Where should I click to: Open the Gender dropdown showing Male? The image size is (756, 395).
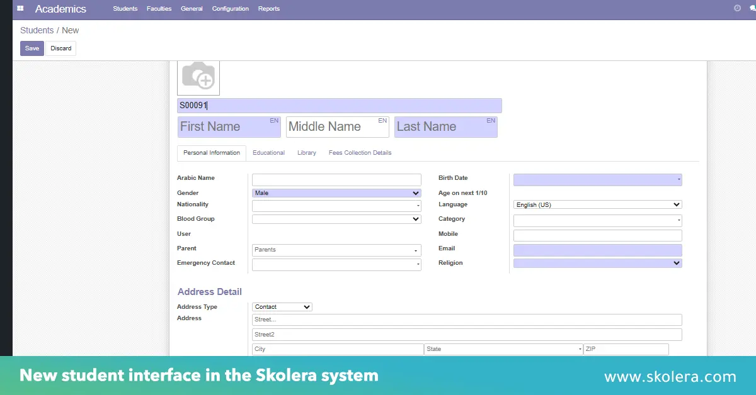(336, 192)
